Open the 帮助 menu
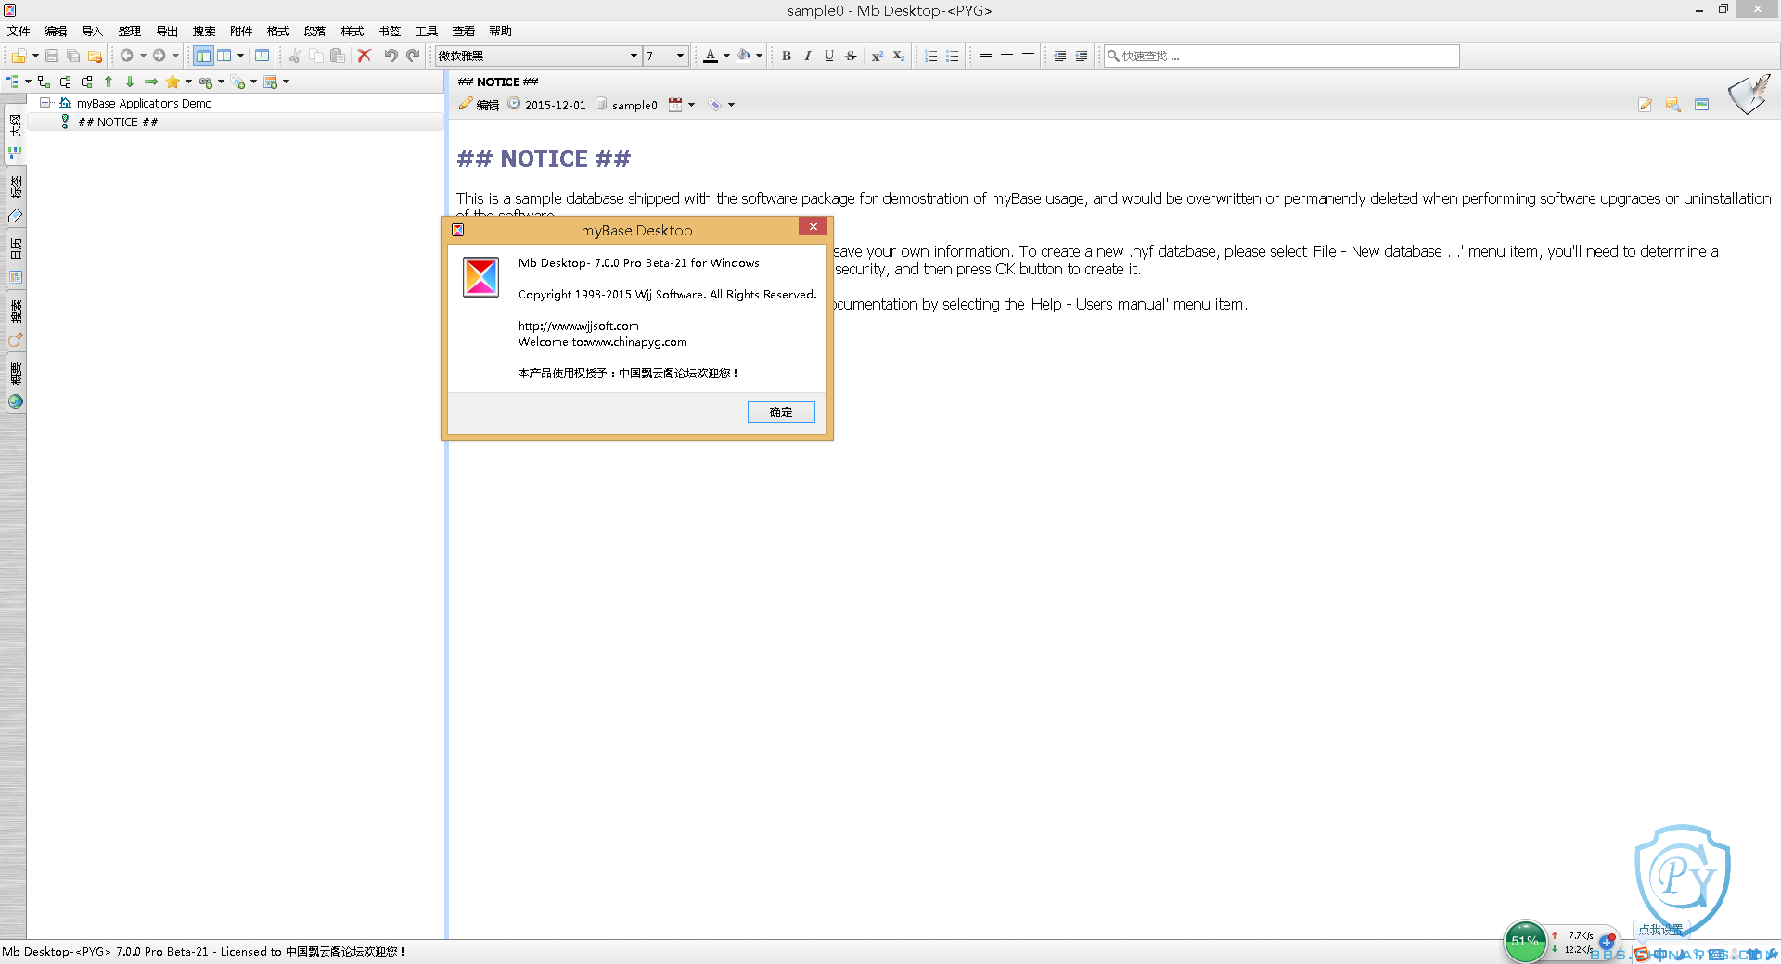Image resolution: width=1781 pixels, height=964 pixels. click(501, 31)
